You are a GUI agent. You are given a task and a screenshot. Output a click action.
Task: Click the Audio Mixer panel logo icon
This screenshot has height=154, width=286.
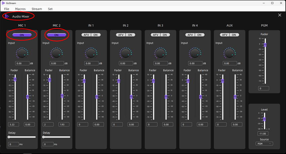click(7, 16)
